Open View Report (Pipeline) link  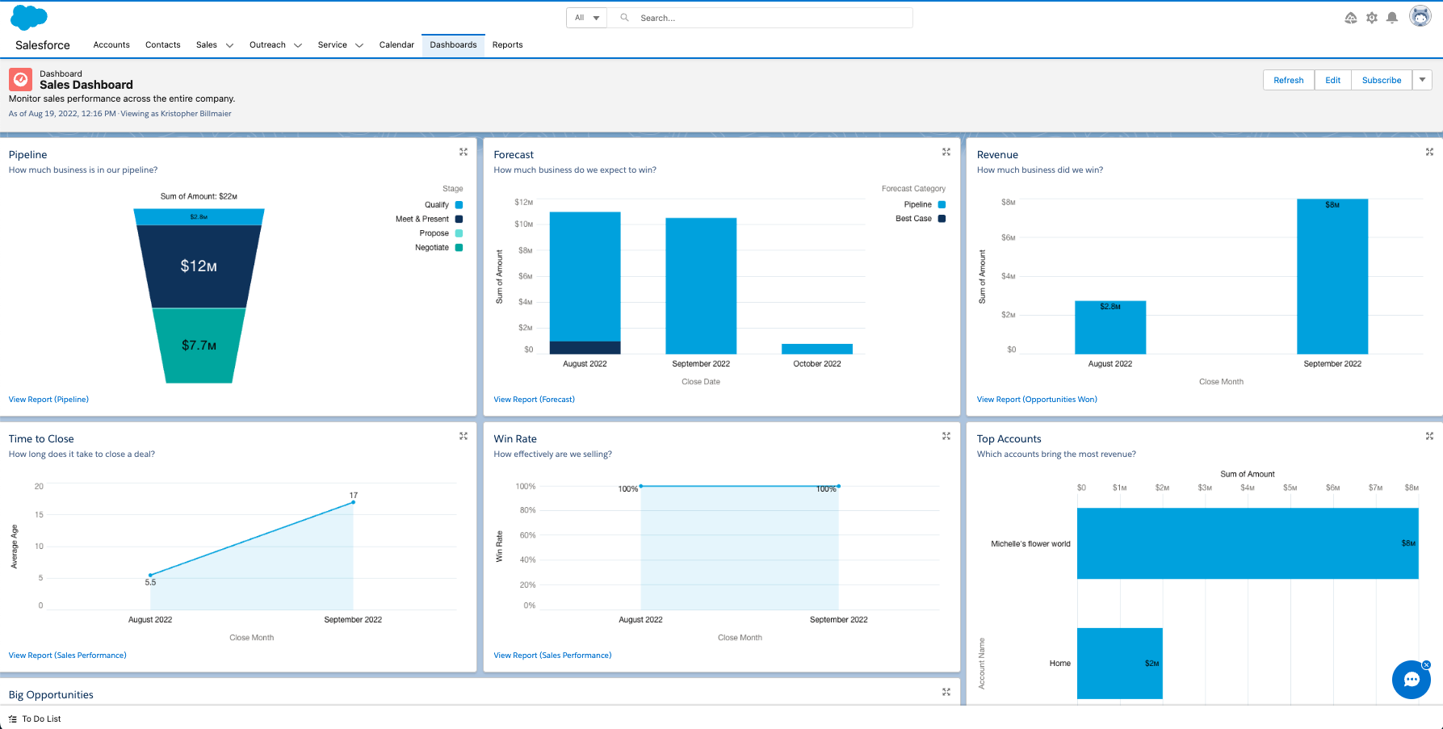(x=48, y=400)
